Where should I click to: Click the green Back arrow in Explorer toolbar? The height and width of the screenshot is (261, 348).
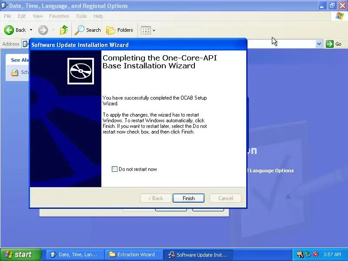coord(9,30)
